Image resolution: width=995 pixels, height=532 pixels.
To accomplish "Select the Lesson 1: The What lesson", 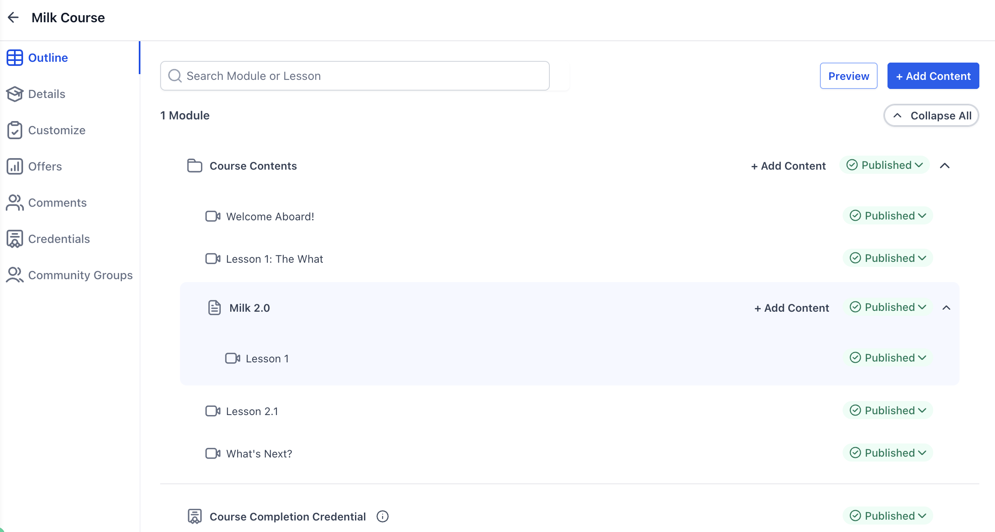I will [x=274, y=259].
